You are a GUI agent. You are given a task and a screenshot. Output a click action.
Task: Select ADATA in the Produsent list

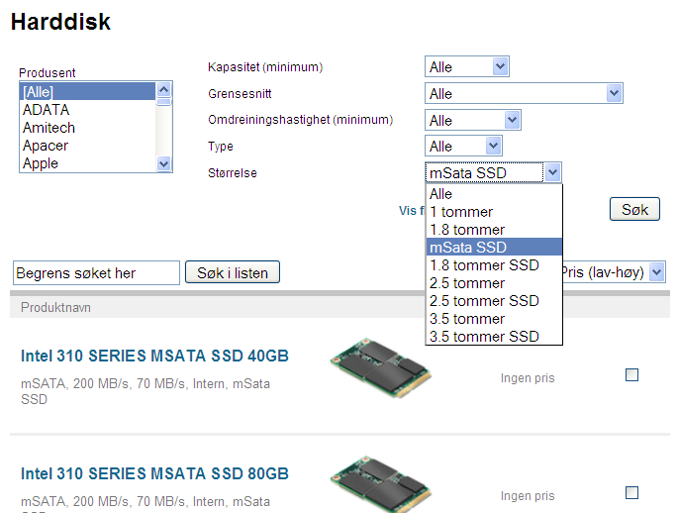(47, 110)
